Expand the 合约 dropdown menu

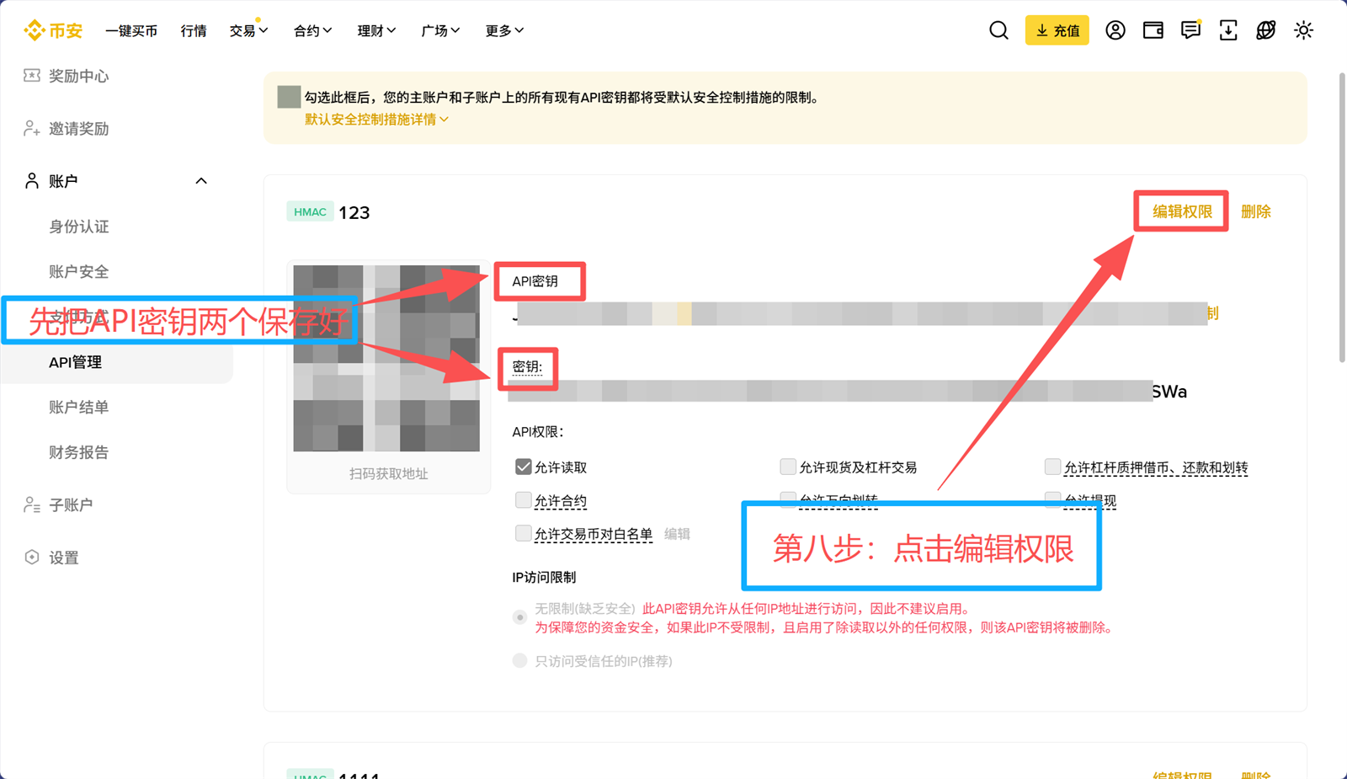[x=312, y=30]
